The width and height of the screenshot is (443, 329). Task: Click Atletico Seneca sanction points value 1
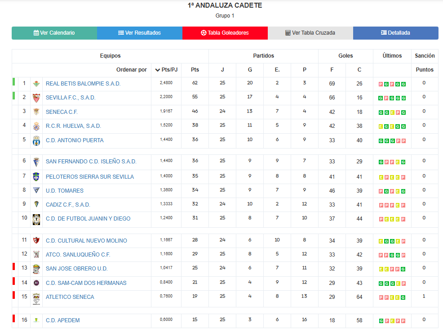(424, 296)
